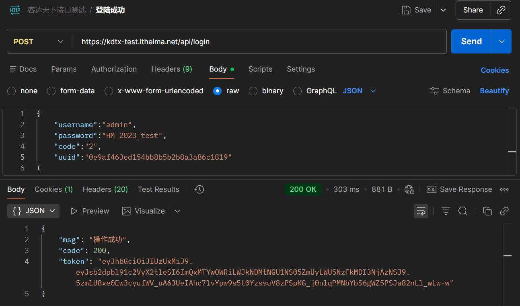
Task: Click the 客达天下接口测试 collection breadcrumb
Action: [x=57, y=10]
